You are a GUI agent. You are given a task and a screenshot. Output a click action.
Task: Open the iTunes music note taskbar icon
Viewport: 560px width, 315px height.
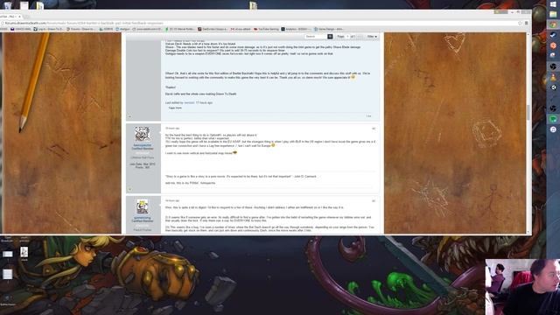tap(553, 129)
